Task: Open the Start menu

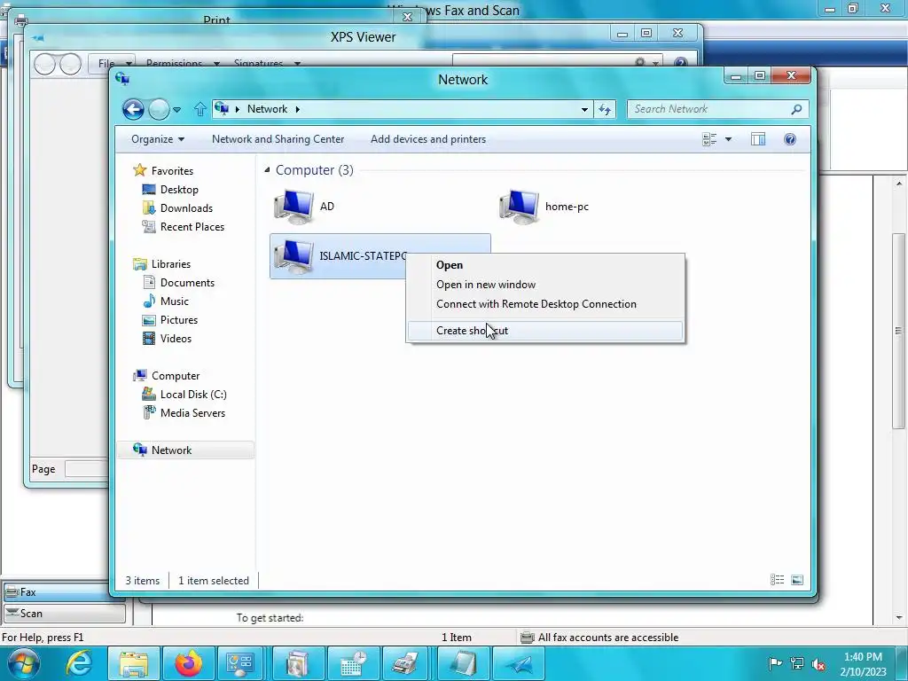Action: (24, 663)
